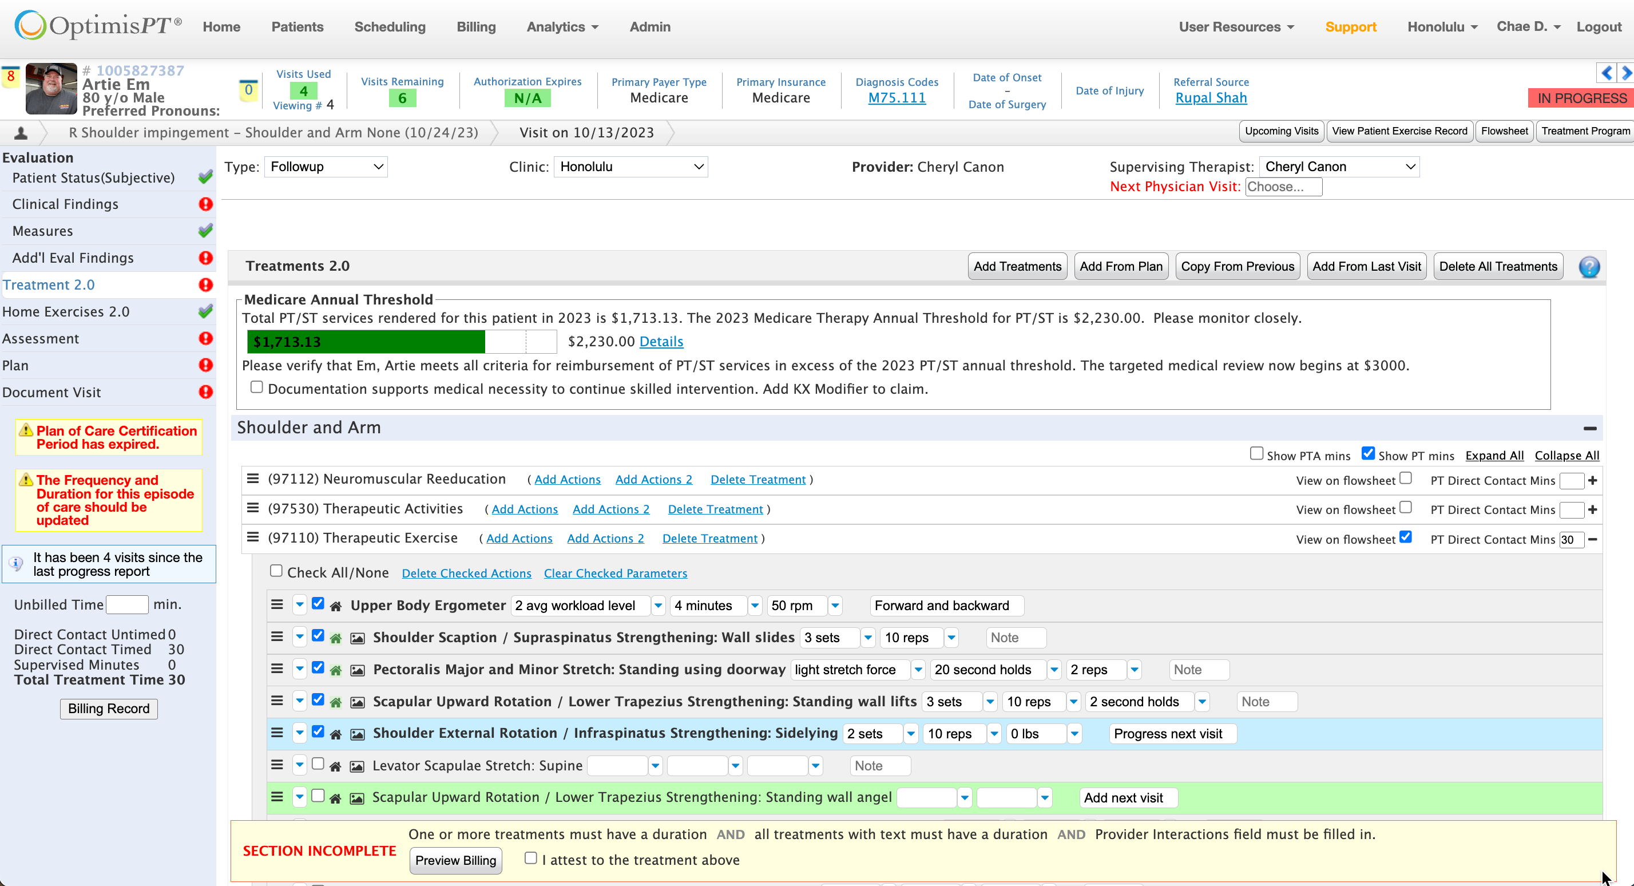Collapse Shoulder and Arm section minus icon
Screen dimensions: 1634x886
click(x=1589, y=428)
